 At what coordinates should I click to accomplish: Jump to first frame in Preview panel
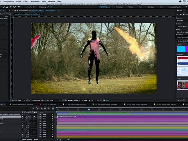(177, 14)
